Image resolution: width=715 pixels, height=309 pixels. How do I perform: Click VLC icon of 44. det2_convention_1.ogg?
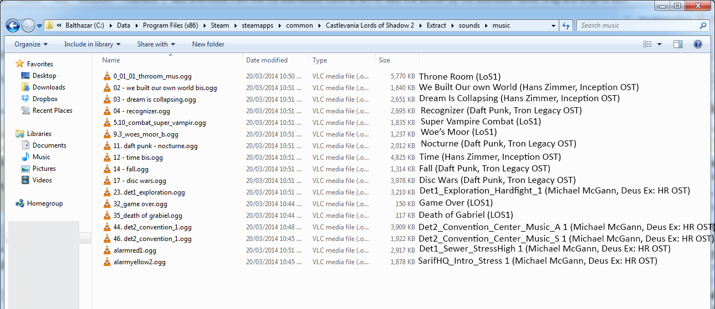tap(107, 227)
